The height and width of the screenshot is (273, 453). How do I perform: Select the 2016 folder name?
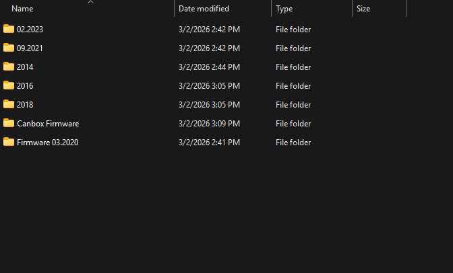[25, 86]
